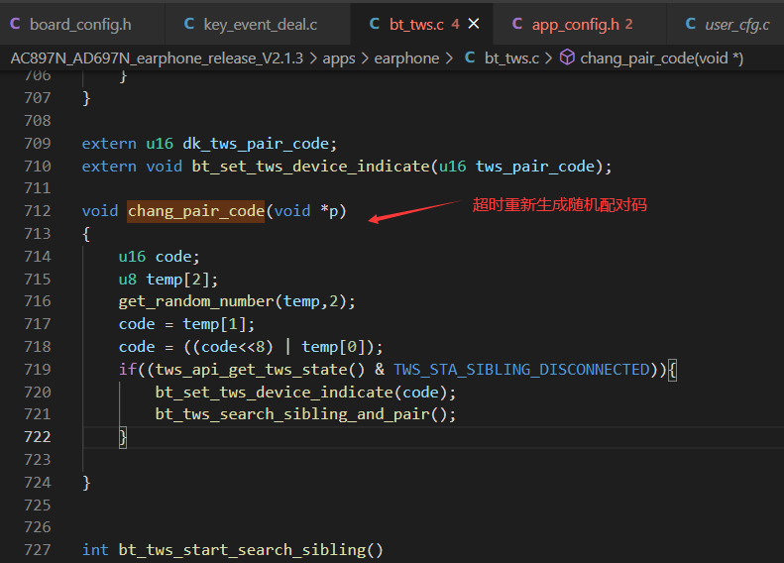This screenshot has width=784, height=563.
Task: Click C file icon on key_event_deal.c tab
Action: click(x=189, y=24)
